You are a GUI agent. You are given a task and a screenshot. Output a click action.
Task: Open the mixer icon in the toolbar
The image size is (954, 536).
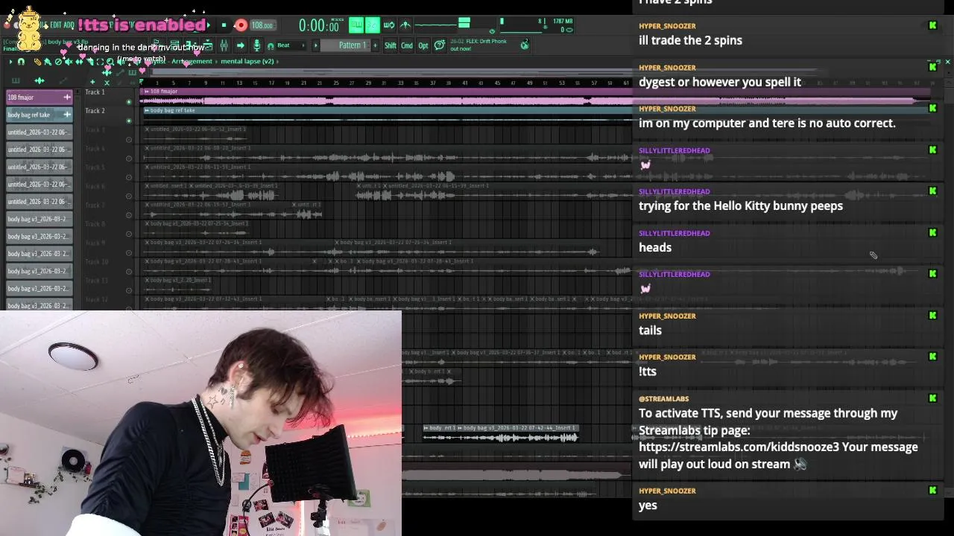(224, 45)
